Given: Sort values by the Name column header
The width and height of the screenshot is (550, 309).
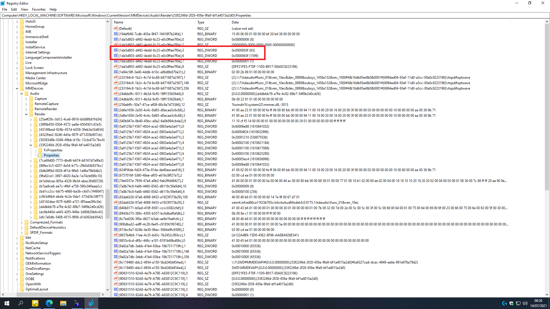Looking at the screenshot, I should (154, 22).
